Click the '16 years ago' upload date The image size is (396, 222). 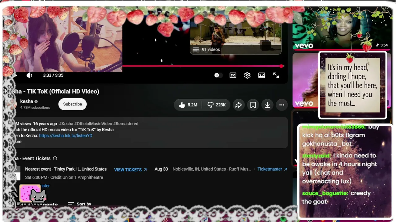pos(45,124)
